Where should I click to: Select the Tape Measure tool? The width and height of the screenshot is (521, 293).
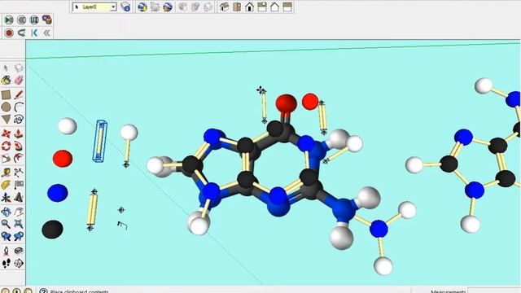(6, 173)
